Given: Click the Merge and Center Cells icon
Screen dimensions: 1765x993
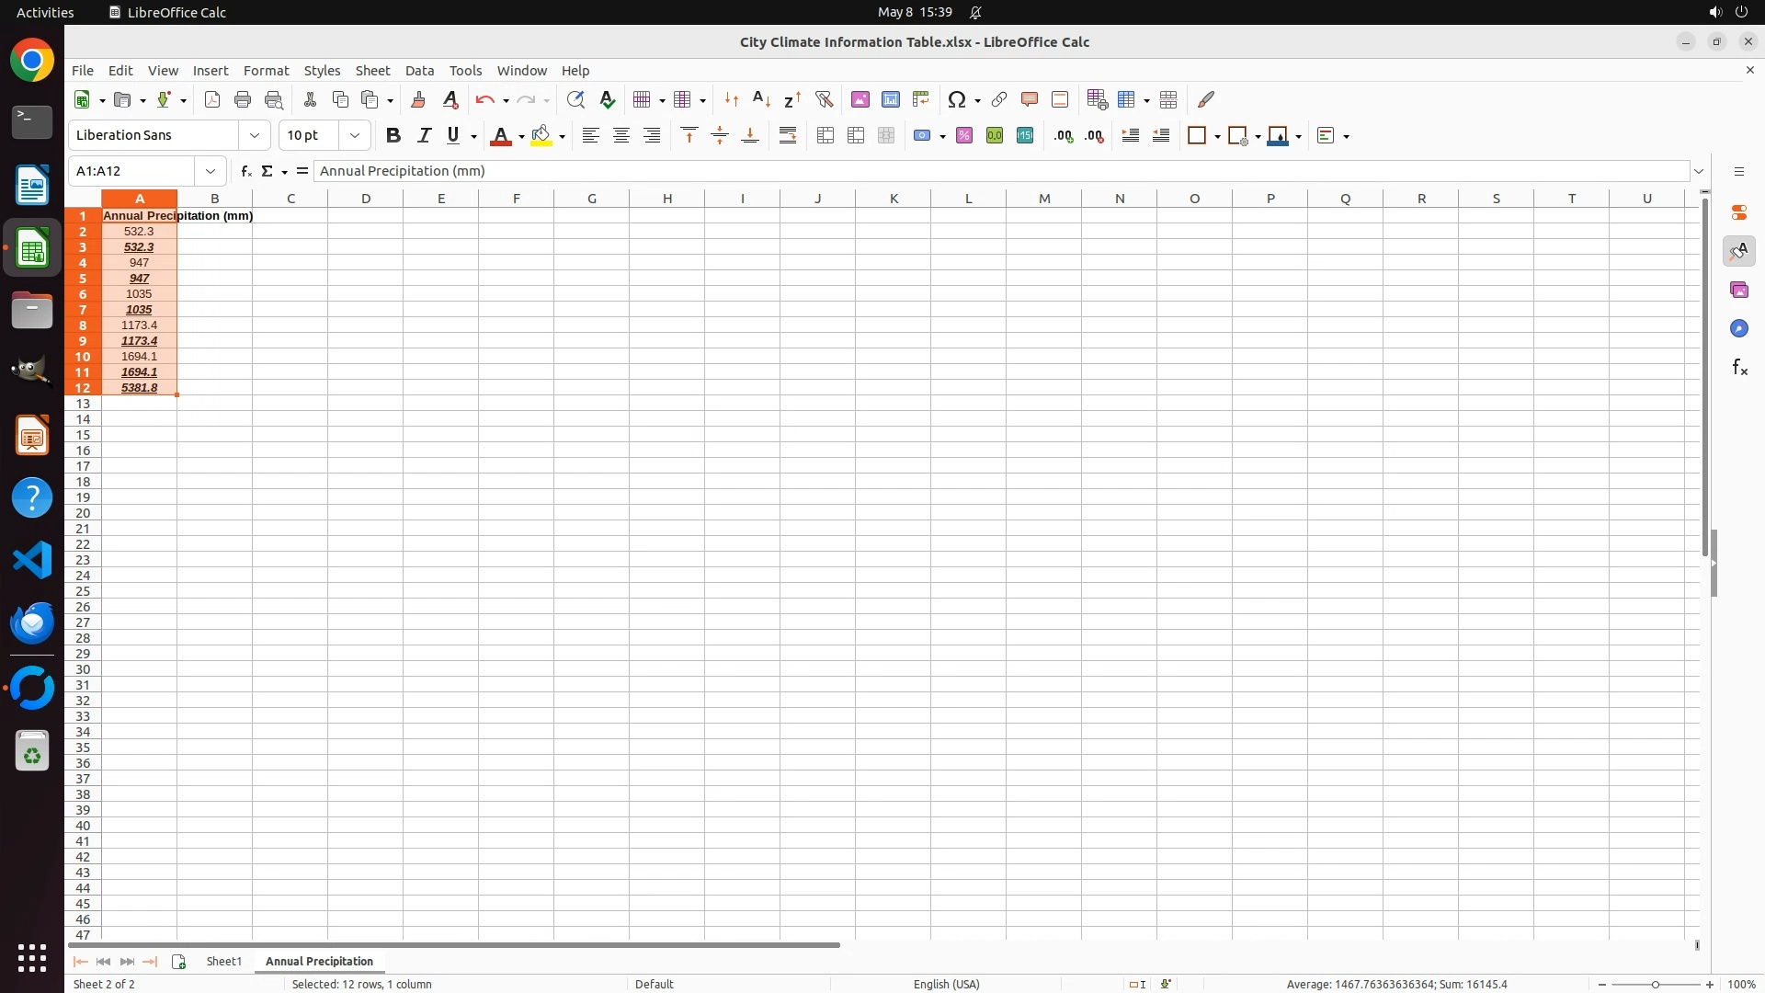Looking at the screenshot, I should tap(826, 135).
